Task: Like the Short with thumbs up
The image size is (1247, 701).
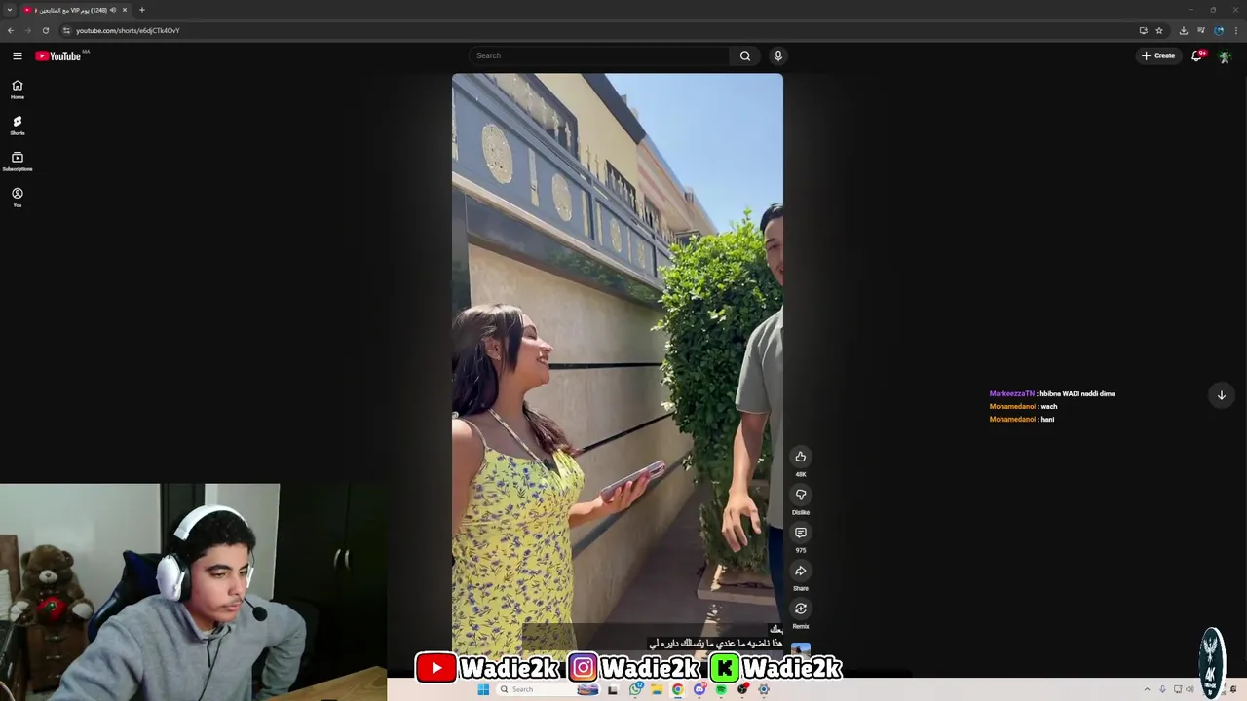Action: [x=801, y=457]
